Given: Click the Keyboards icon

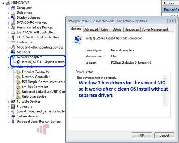Looking at the screenshot, I should [13, 42].
